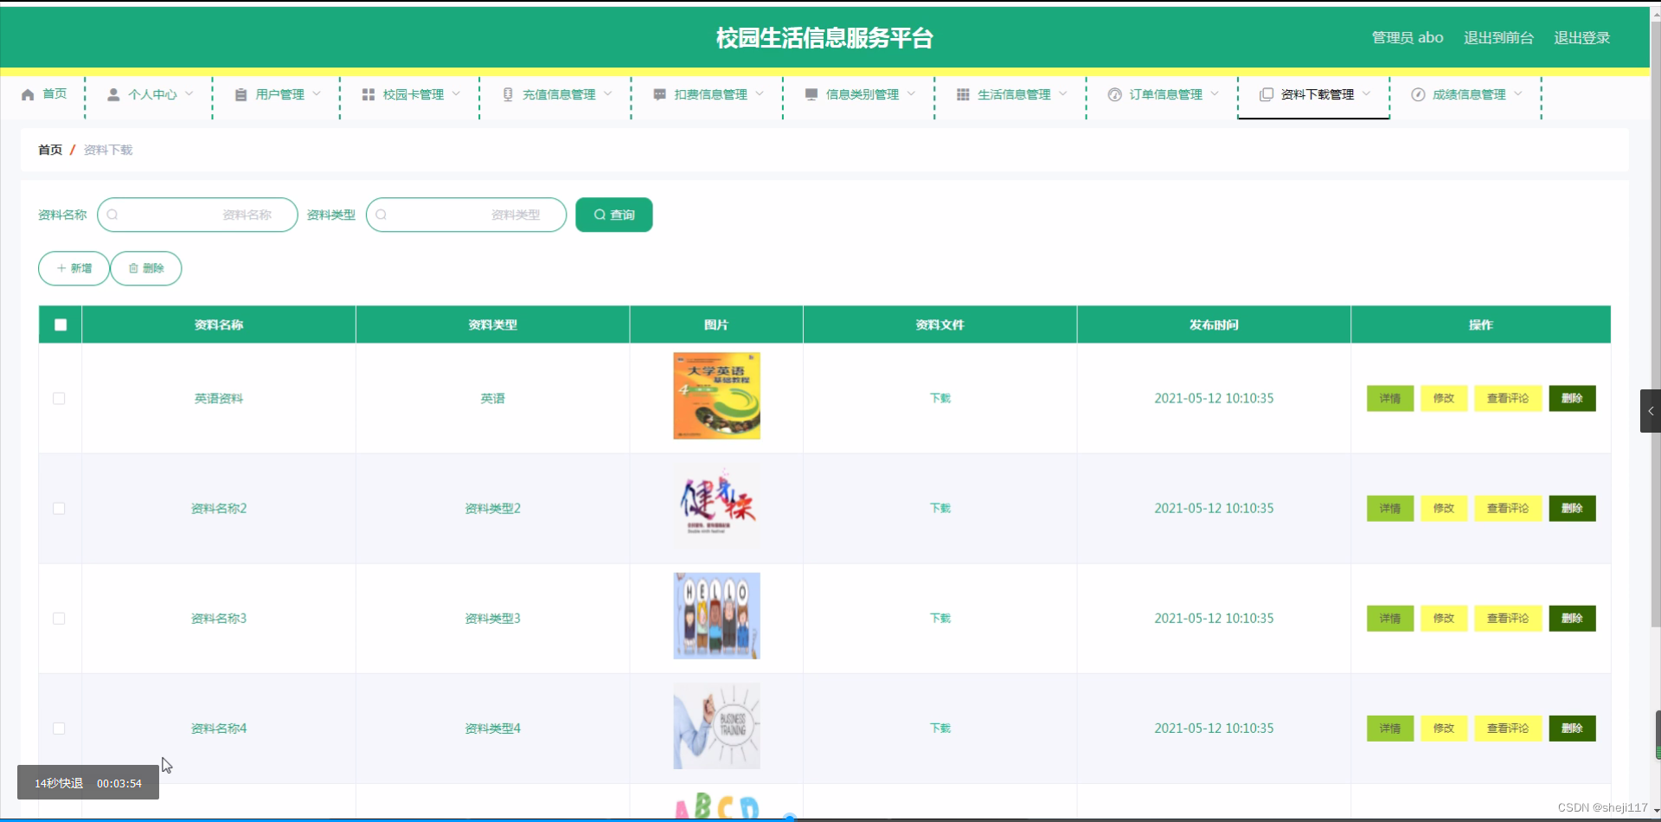Image resolution: width=1661 pixels, height=822 pixels.
Task: Expand the 生活信息管理 dropdown
Action: click(1065, 94)
